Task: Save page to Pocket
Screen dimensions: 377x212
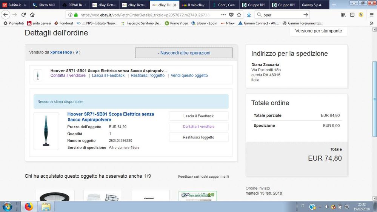Action: coord(231,15)
